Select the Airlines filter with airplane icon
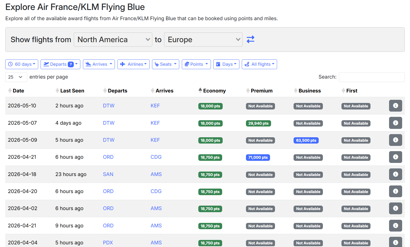This screenshot has height=247, width=410. 133,64
